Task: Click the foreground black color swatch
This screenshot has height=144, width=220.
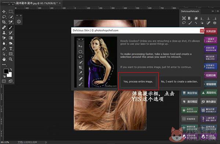Action: tap(6, 71)
